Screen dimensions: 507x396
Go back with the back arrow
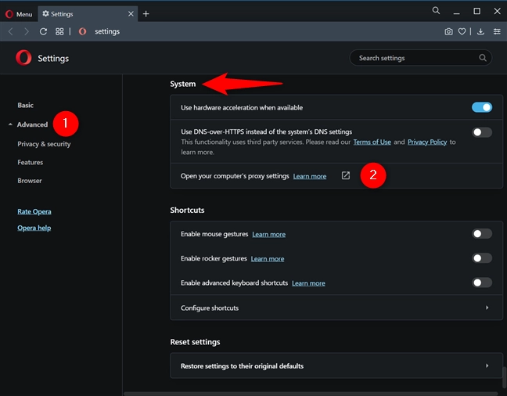[11, 31]
